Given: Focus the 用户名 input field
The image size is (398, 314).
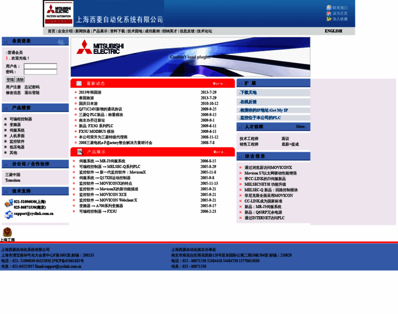Looking at the screenshot, I should coord(40,66).
